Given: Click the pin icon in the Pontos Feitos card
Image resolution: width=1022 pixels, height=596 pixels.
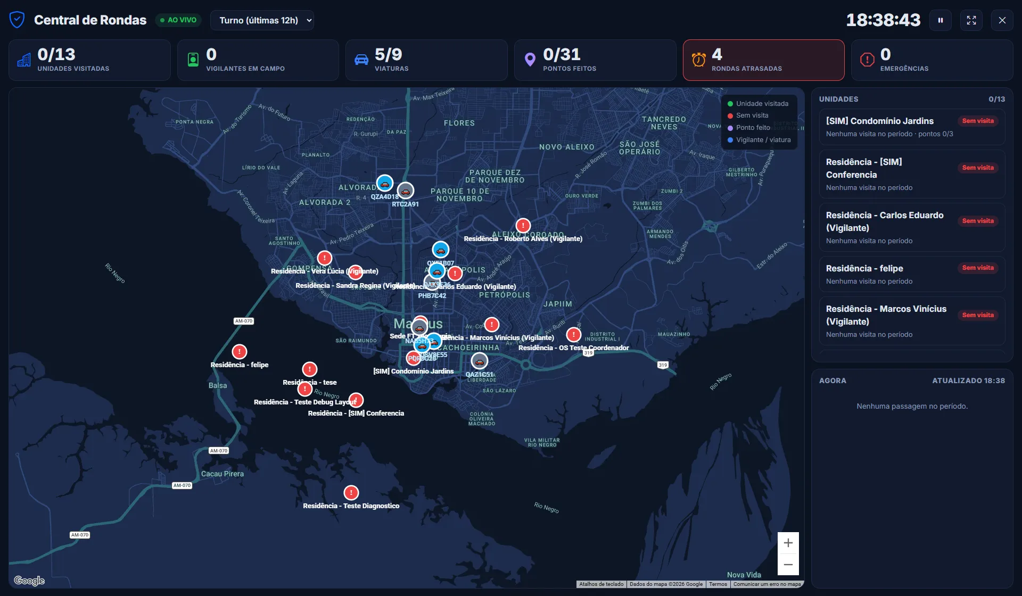Looking at the screenshot, I should [530, 60].
